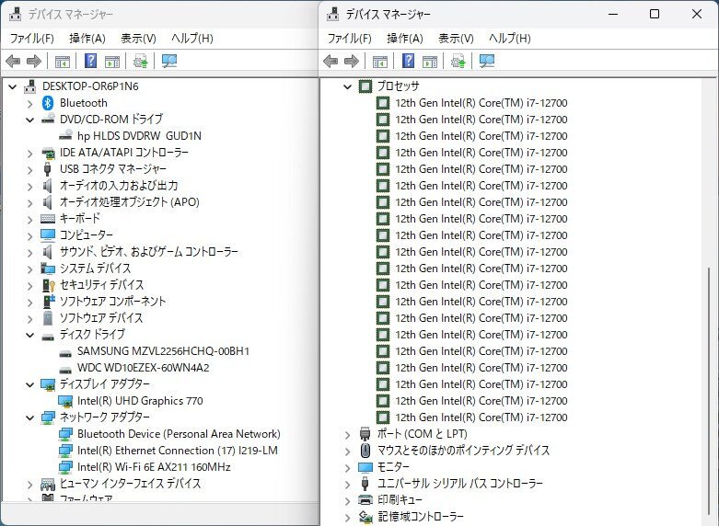
Task: Expand the 記憶域コントローラー category
Action: point(348,518)
